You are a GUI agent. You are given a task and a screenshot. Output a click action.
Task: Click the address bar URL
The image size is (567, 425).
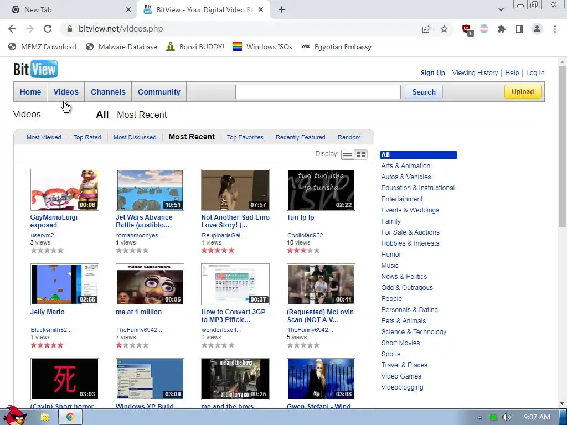coord(121,29)
